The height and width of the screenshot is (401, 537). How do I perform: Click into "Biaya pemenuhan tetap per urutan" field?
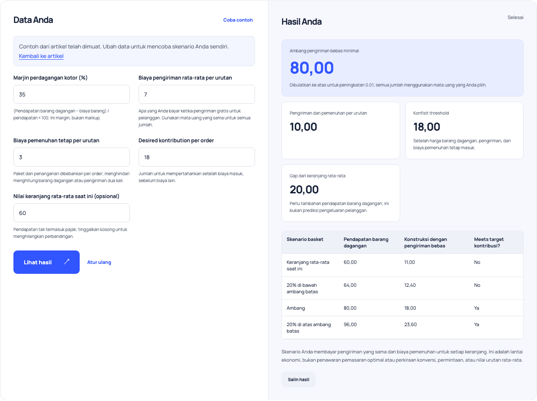click(x=71, y=157)
